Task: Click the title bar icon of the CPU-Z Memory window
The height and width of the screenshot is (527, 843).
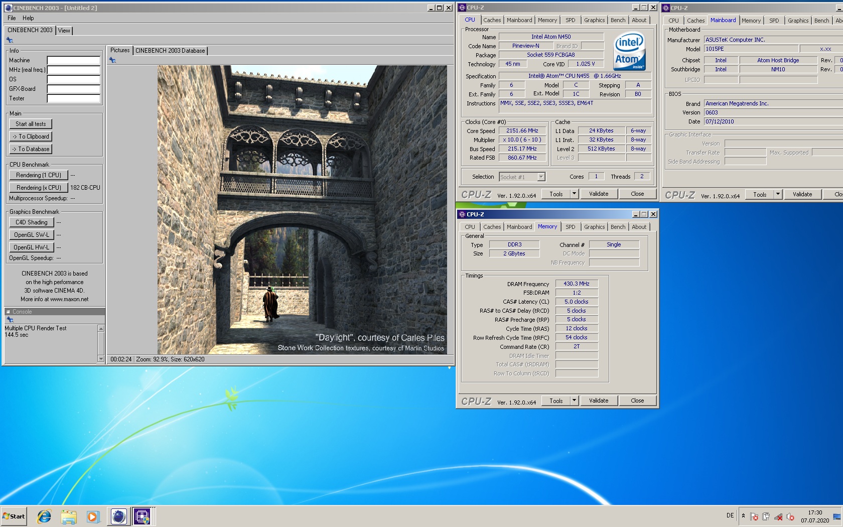Action: point(462,214)
